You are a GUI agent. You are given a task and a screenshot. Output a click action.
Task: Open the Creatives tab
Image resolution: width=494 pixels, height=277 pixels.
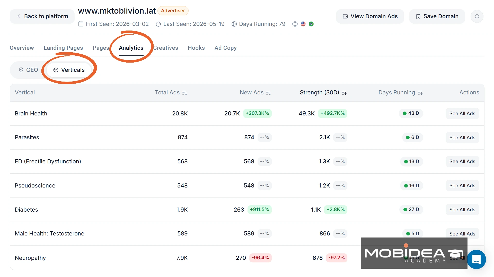click(x=165, y=48)
